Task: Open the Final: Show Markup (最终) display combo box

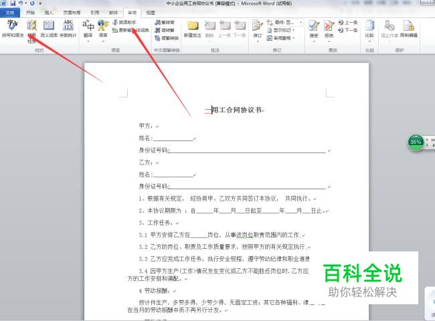Action: click(285, 23)
